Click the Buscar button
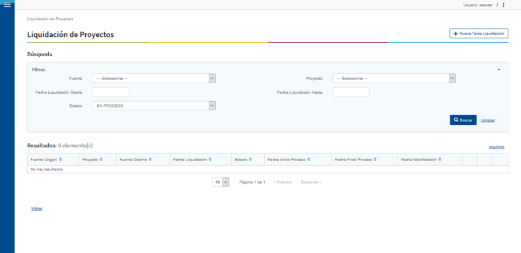This screenshot has height=253, width=521. pyautogui.click(x=463, y=120)
